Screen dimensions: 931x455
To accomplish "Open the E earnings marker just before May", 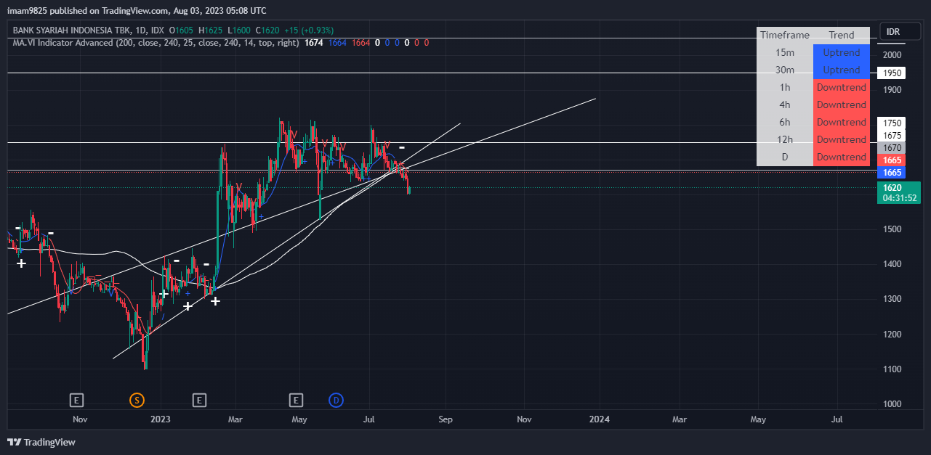I will point(295,400).
